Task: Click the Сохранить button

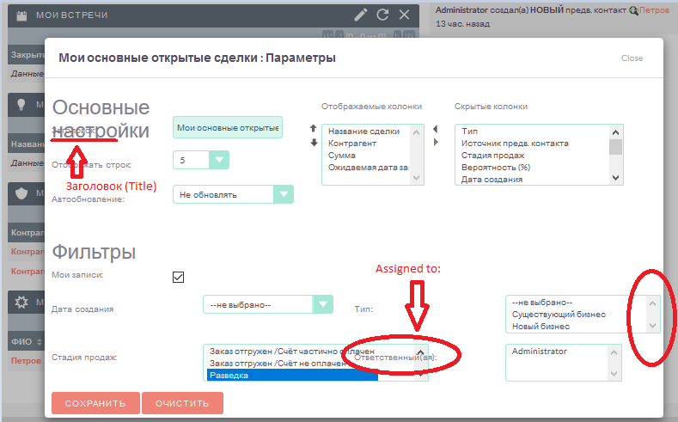Action: [95, 403]
